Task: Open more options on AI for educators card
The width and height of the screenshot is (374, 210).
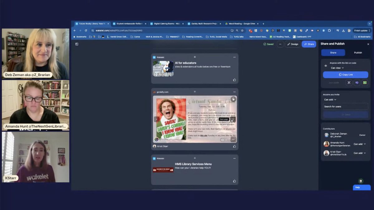Action: pyautogui.click(x=234, y=57)
